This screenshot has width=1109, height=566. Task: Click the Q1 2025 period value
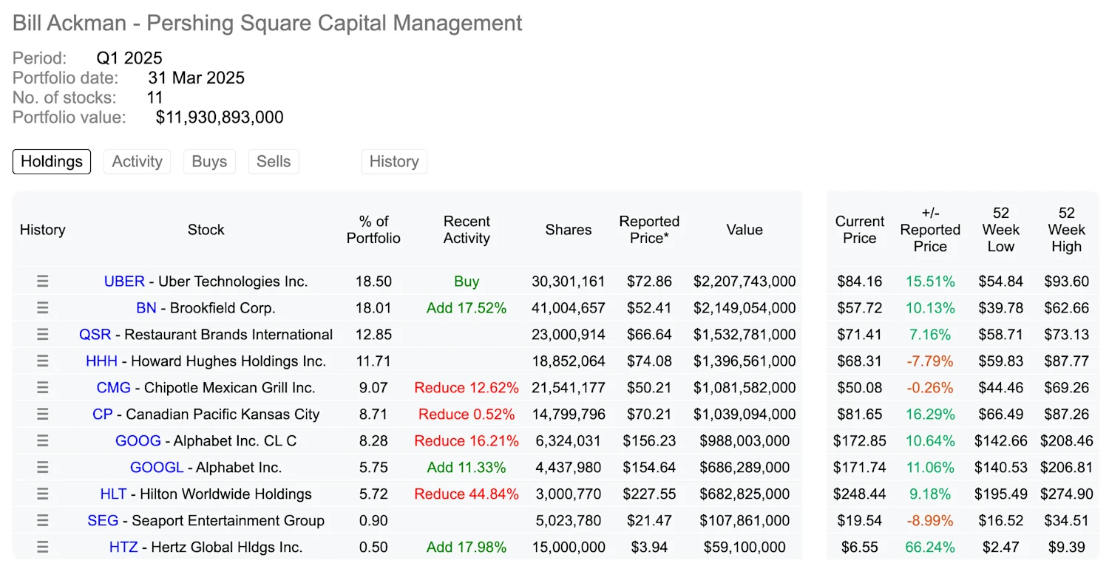(x=129, y=58)
